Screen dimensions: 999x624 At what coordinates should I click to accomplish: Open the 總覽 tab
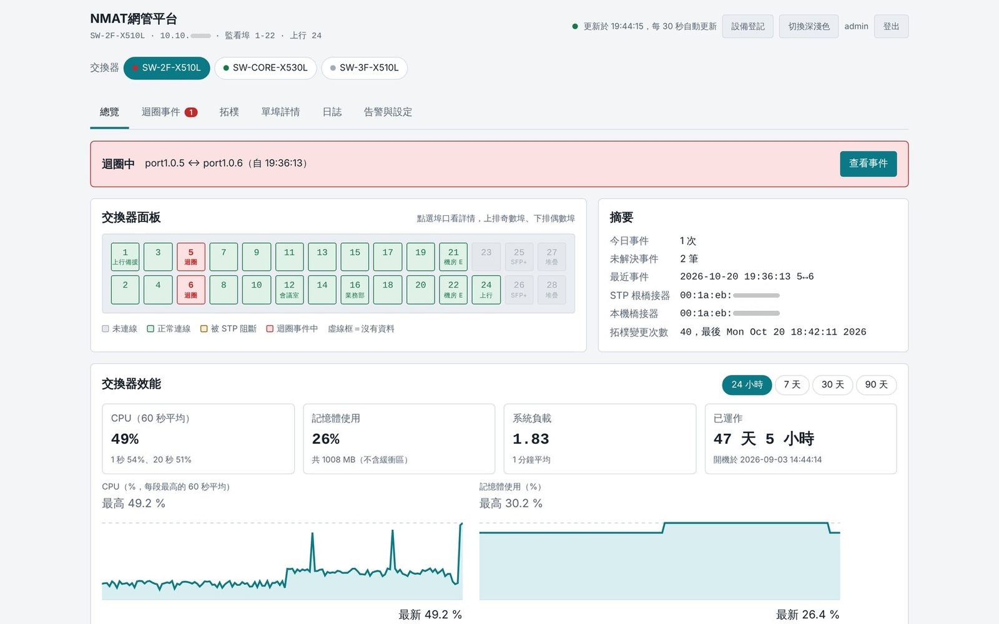(x=109, y=112)
